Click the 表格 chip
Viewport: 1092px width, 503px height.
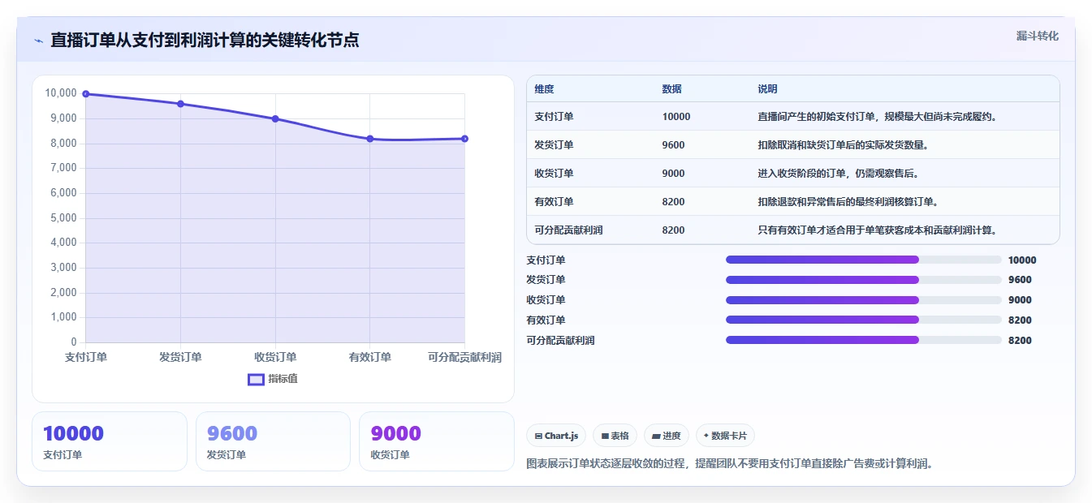click(x=615, y=436)
